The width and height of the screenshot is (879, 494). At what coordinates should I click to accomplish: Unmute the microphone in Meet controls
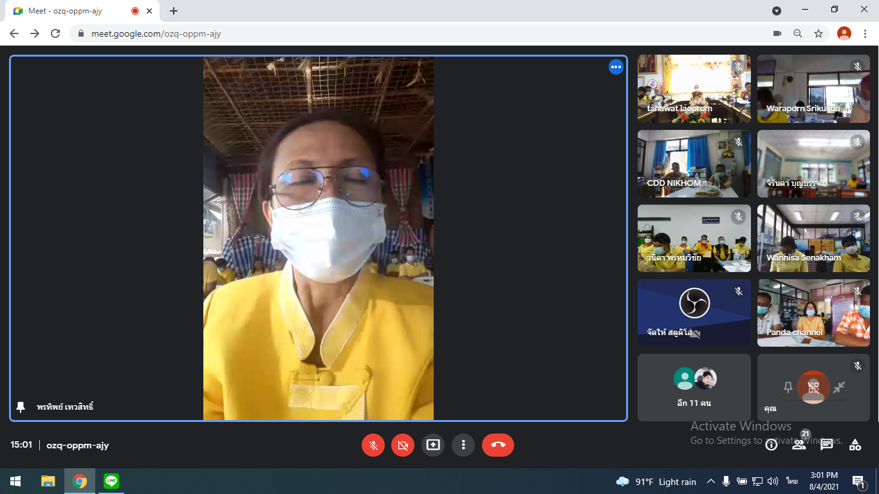click(373, 444)
